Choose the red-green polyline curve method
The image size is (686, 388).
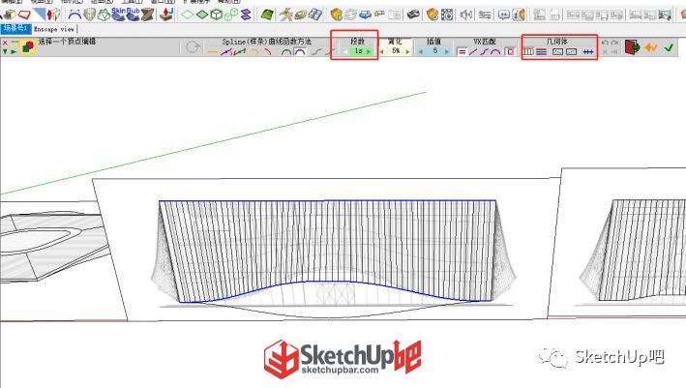tap(240, 52)
